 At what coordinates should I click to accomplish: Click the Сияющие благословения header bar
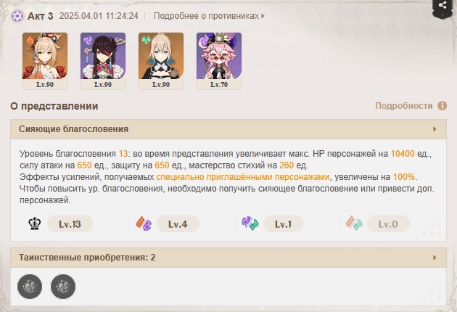(228, 129)
